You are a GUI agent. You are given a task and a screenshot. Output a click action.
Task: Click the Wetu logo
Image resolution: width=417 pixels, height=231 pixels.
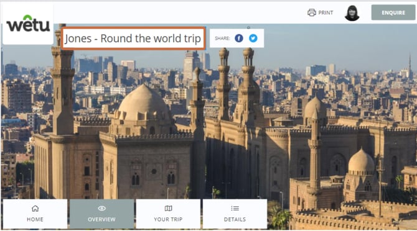point(28,24)
